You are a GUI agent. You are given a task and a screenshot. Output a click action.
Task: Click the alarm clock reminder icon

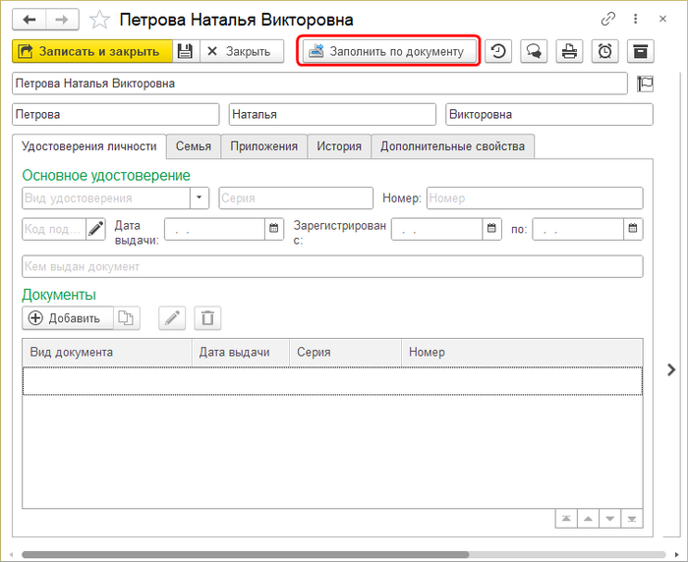[605, 51]
